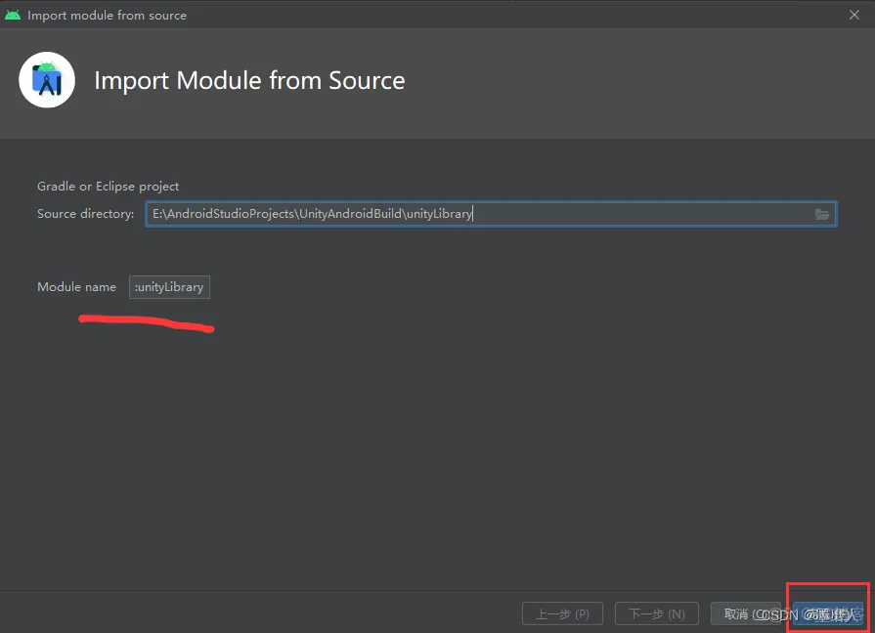This screenshot has width=875, height=633.
Task: Close the Import module from source dialog
Action: pos(854,15)
